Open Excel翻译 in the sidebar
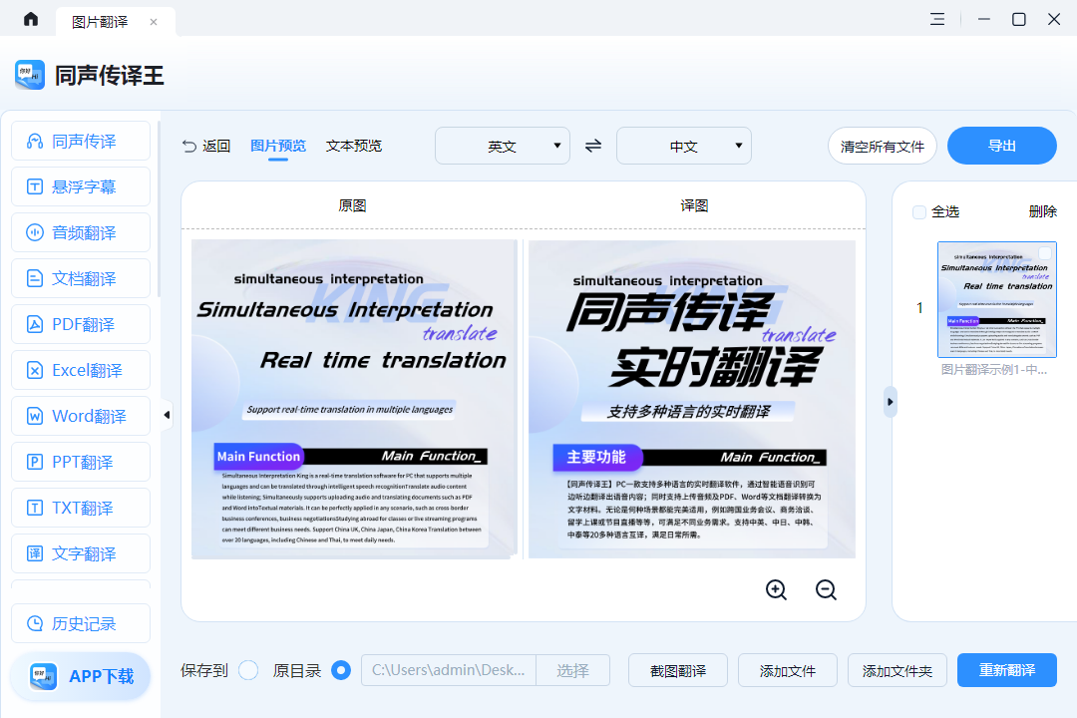 pos(81,370)
